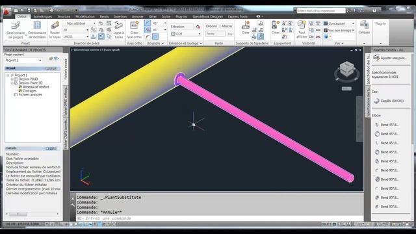Viewport: 416px width, 234px height.
Task: Click Créer in Équipement panel
Action: (276, 28)
